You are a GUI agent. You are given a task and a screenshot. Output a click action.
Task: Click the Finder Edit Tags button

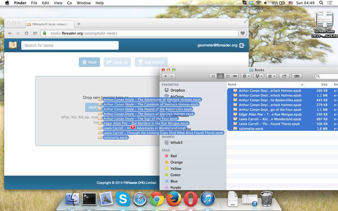297,76
